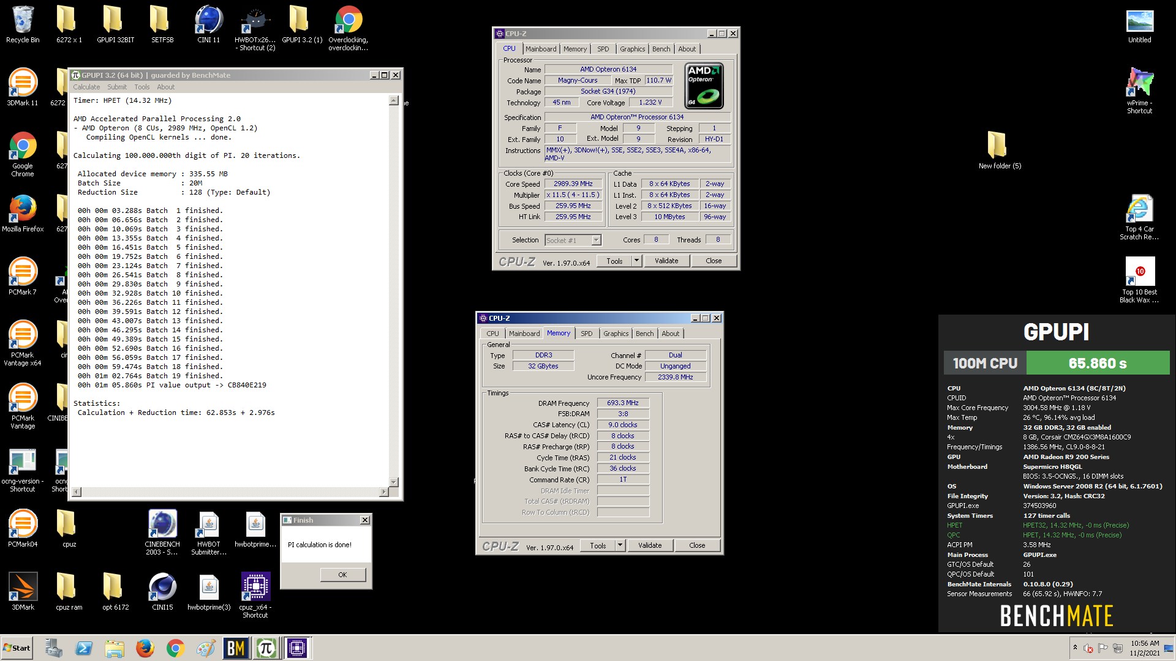Switch to Memory tab in upper CPU-Z
This screenshot has height=661, width=1176.
pos(575,49)
